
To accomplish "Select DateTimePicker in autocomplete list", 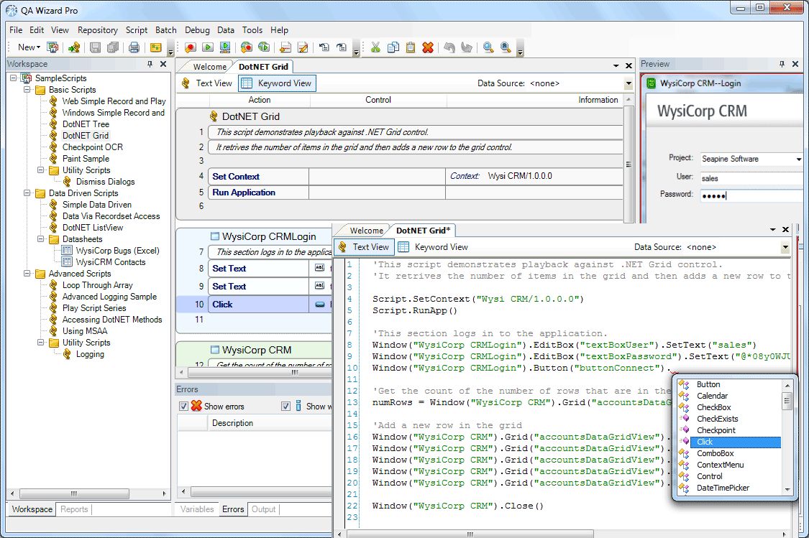I will [x=723, y=488].
